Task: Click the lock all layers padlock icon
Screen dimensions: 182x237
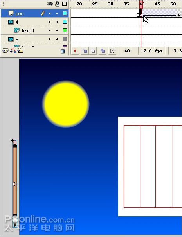Action: coord(57,4)
